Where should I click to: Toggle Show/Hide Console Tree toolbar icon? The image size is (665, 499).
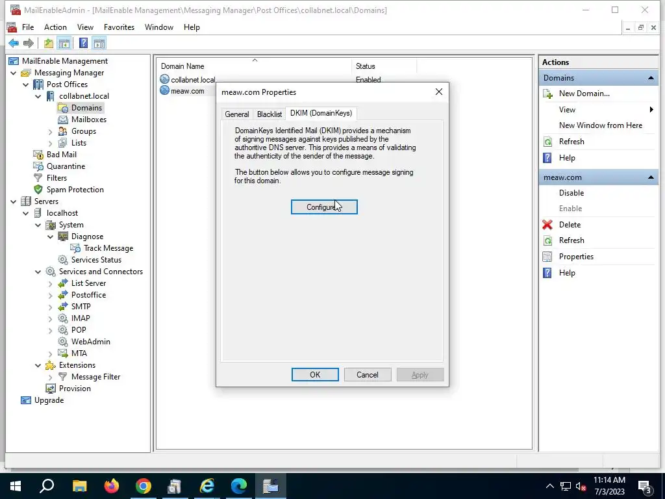(64, 43)
